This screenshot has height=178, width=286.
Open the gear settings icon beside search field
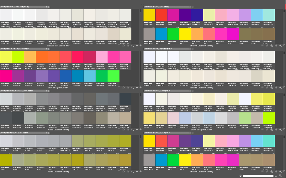tap(241, 176)
